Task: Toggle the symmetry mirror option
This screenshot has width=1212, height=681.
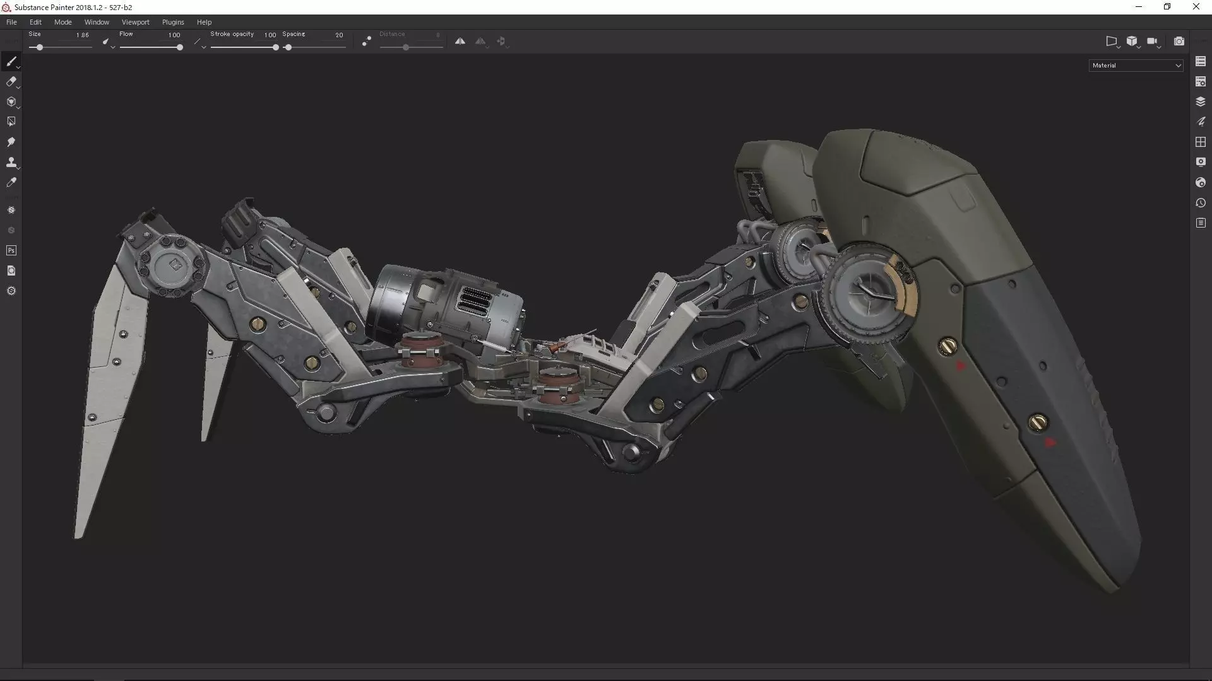Action: coord(460,41)
